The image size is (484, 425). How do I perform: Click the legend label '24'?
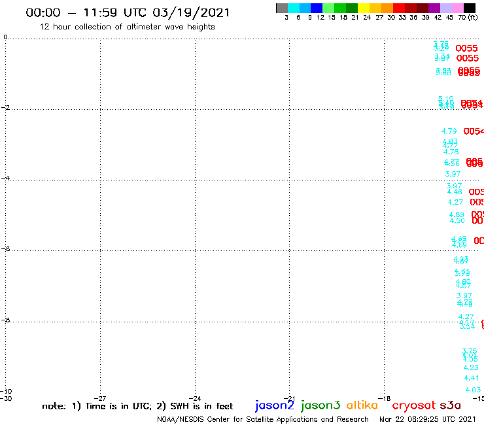pos(367,17)
